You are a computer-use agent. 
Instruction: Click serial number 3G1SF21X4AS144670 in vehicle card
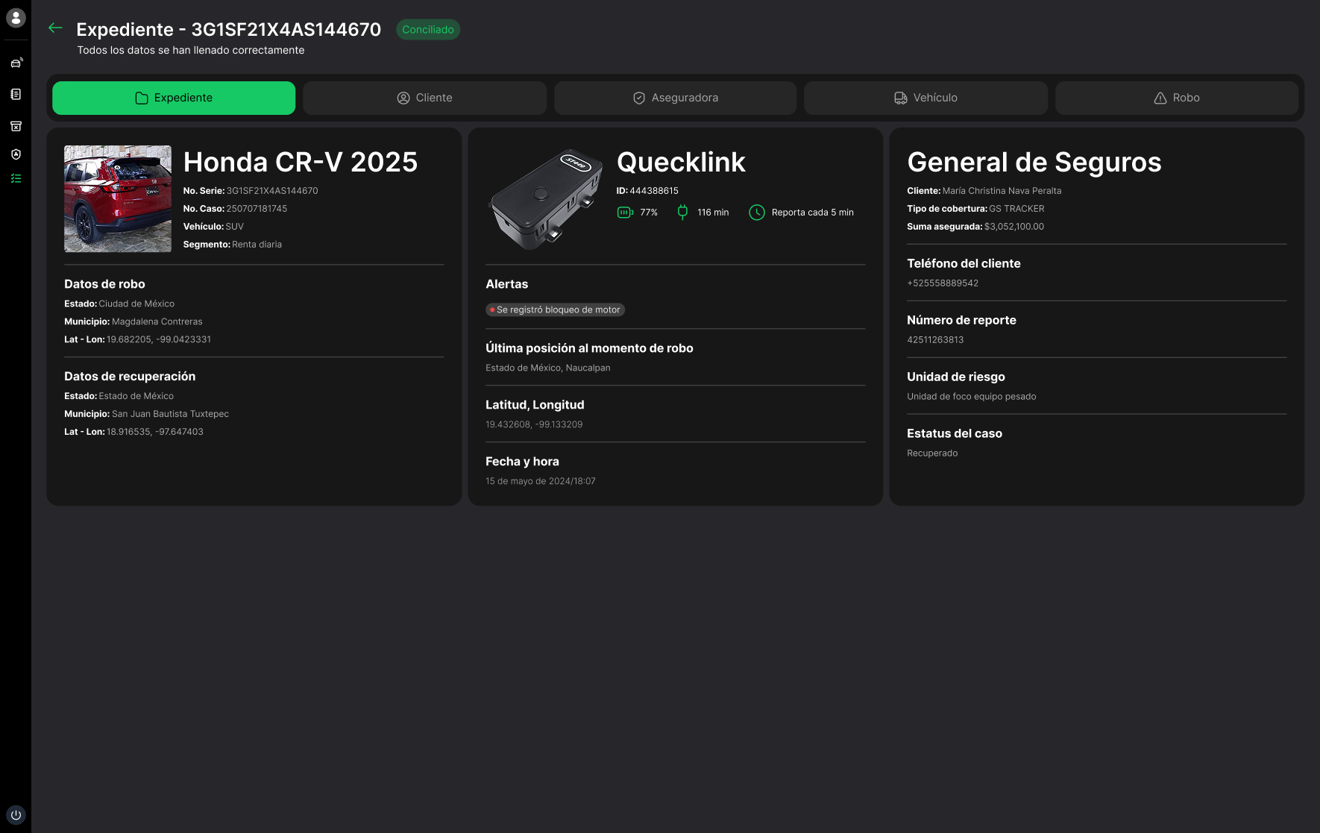coord(272,191)
